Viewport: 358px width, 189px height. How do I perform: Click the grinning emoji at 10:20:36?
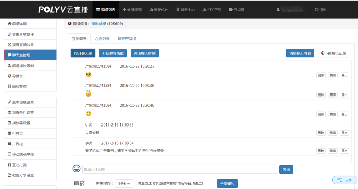tap(88, 93)
